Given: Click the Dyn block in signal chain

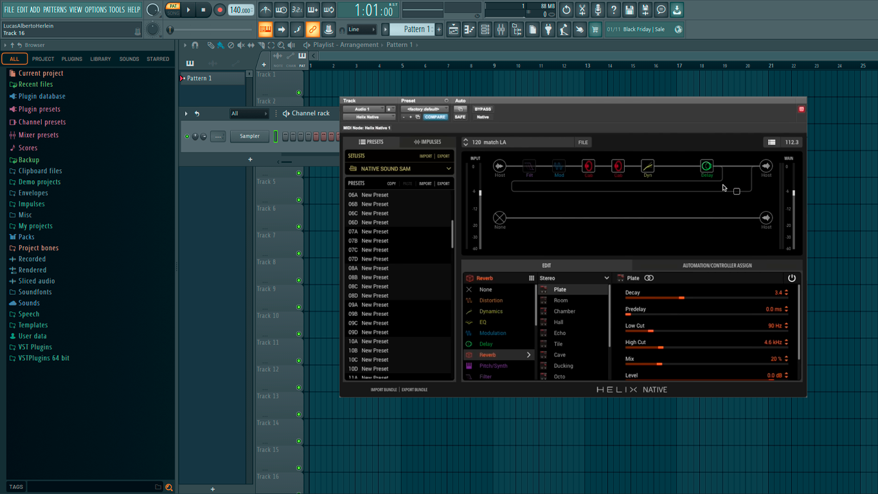Looking at the screenshot, I should click(647, 167).
